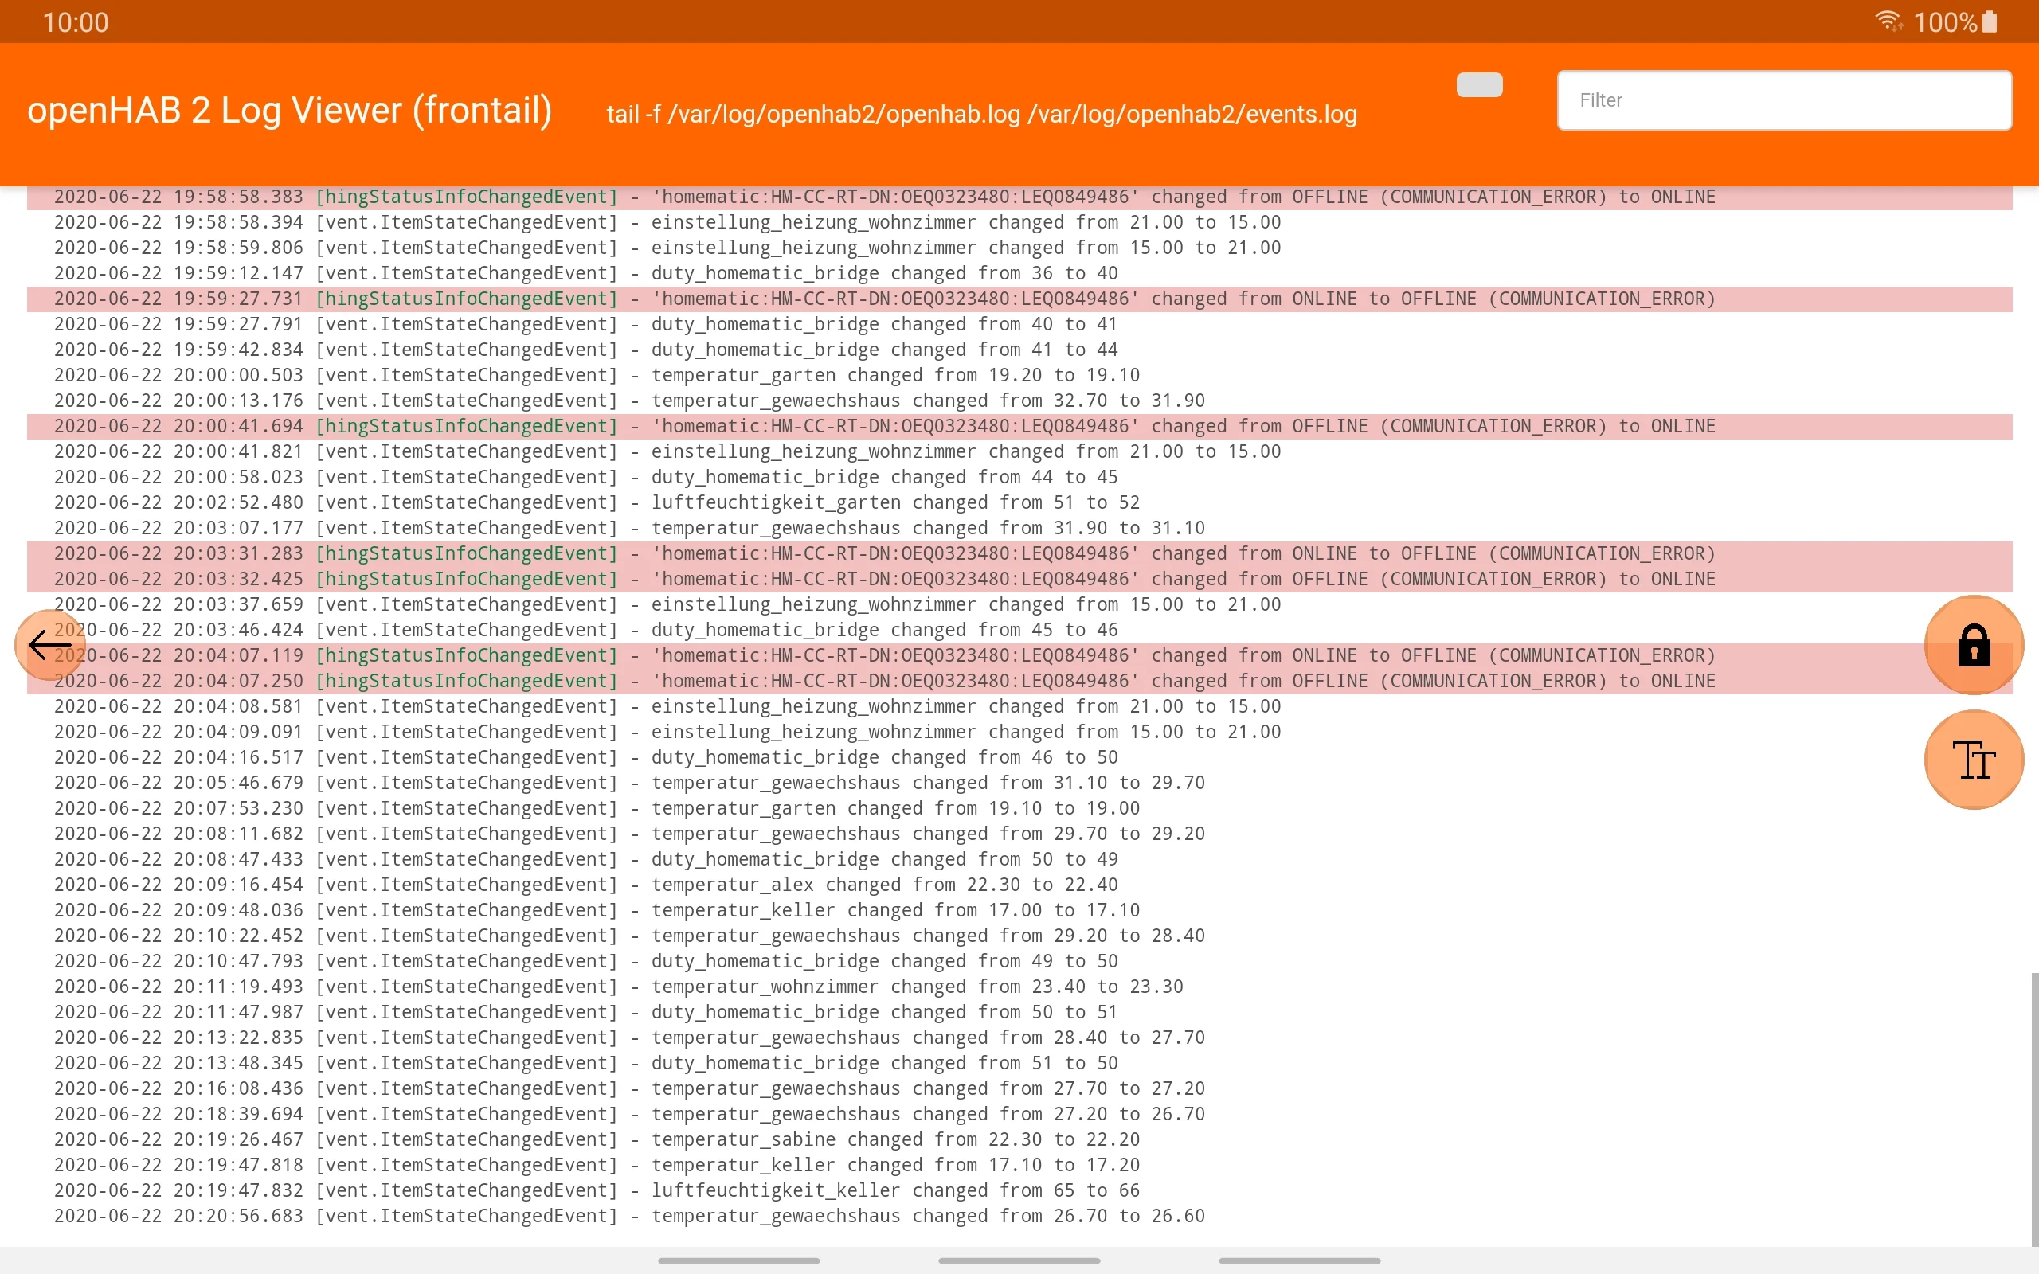This screenshot has width=2039, height=1274.
Task: Click the Filter input field
Action: point(1785,100)
